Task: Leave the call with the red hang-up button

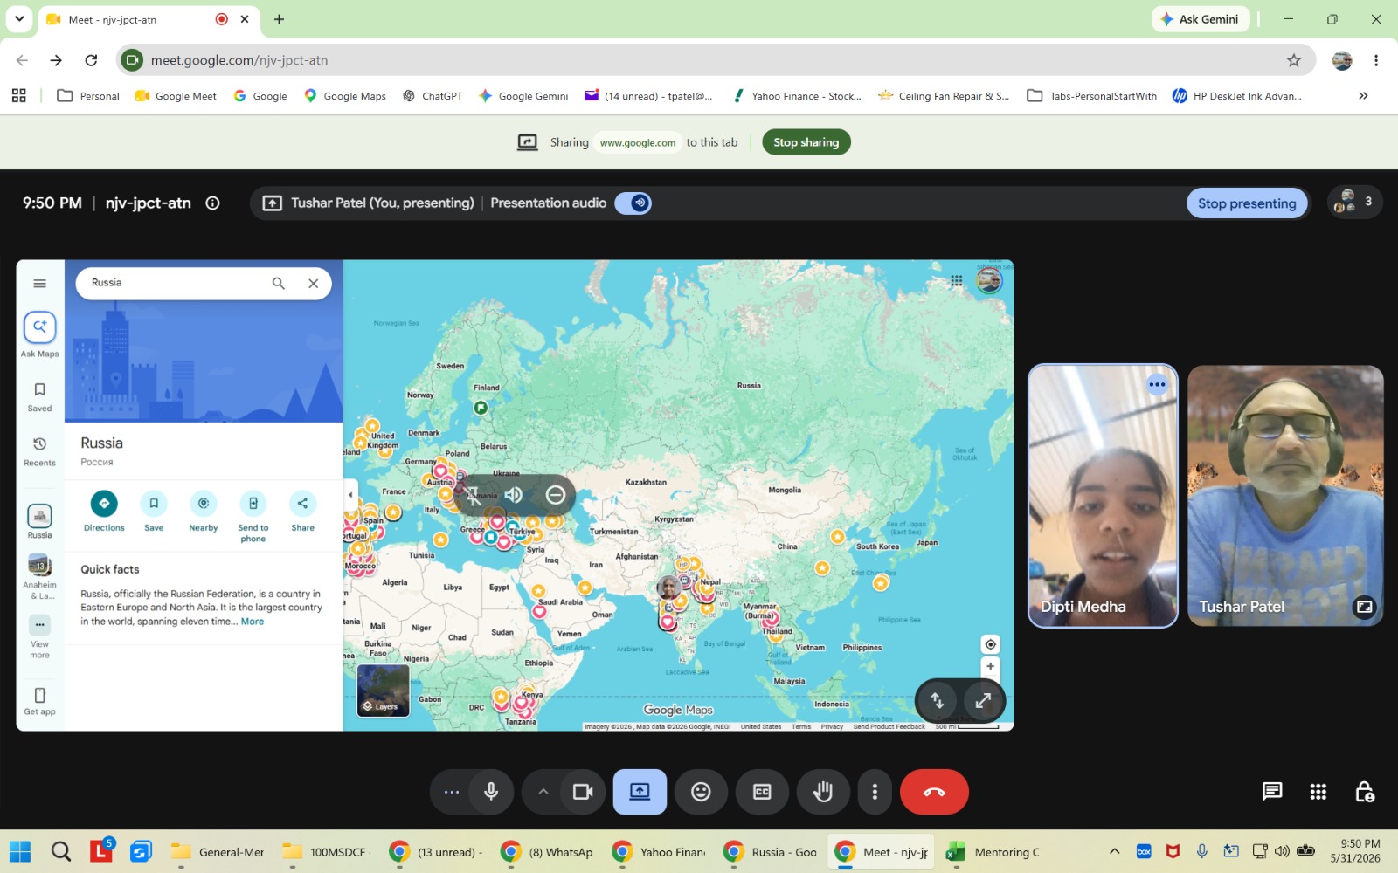Action: (934, 792)
